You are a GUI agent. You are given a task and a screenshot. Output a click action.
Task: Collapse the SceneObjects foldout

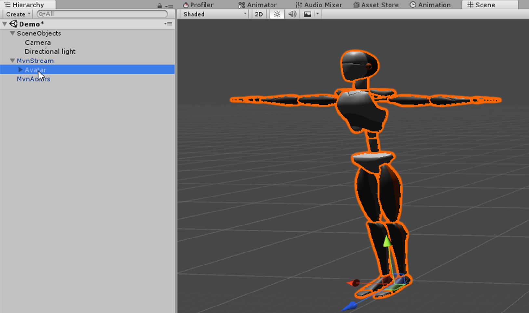(12, 33)
